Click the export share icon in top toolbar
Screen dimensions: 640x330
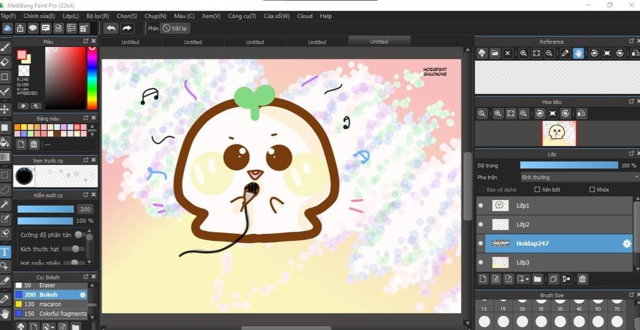[x=20, y=28]
